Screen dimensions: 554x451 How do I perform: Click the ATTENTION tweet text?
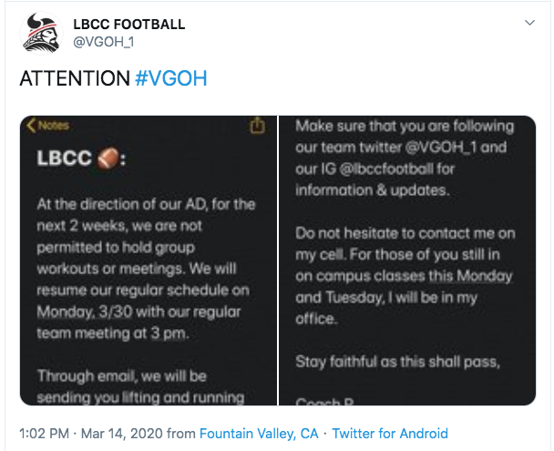click(75, 78)
